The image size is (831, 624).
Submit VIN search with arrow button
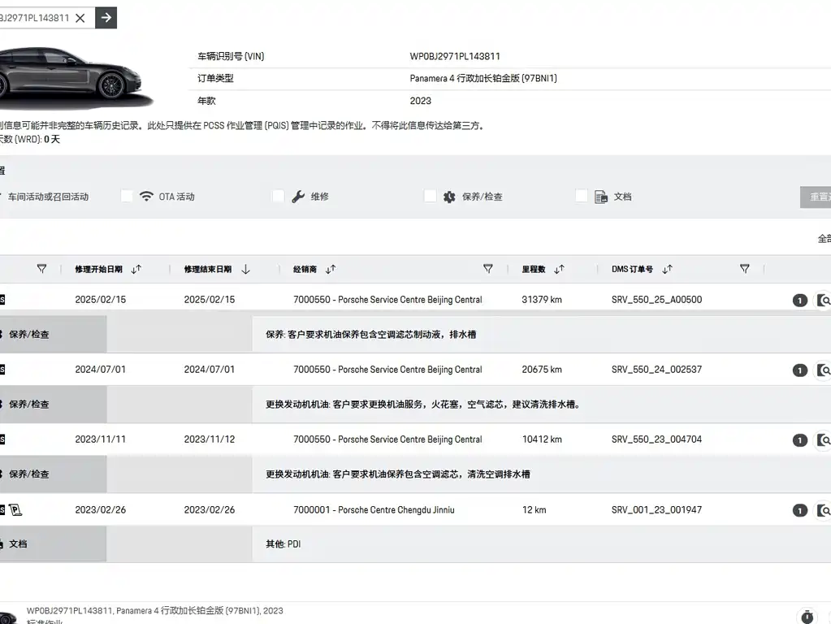106,18
